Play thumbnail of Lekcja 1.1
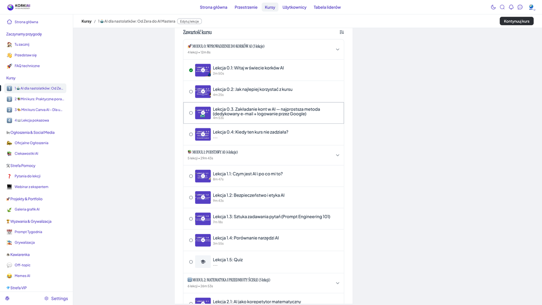Viewport: 542px width, 305px height. pos(203,176)
